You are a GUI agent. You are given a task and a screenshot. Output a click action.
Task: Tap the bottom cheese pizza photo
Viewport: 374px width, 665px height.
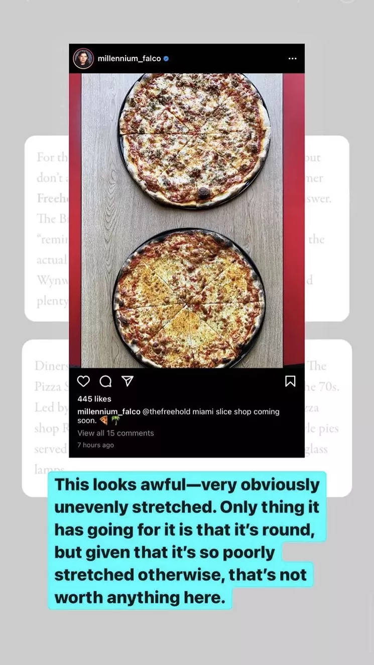pyautogui.click(x=189, y=298)
